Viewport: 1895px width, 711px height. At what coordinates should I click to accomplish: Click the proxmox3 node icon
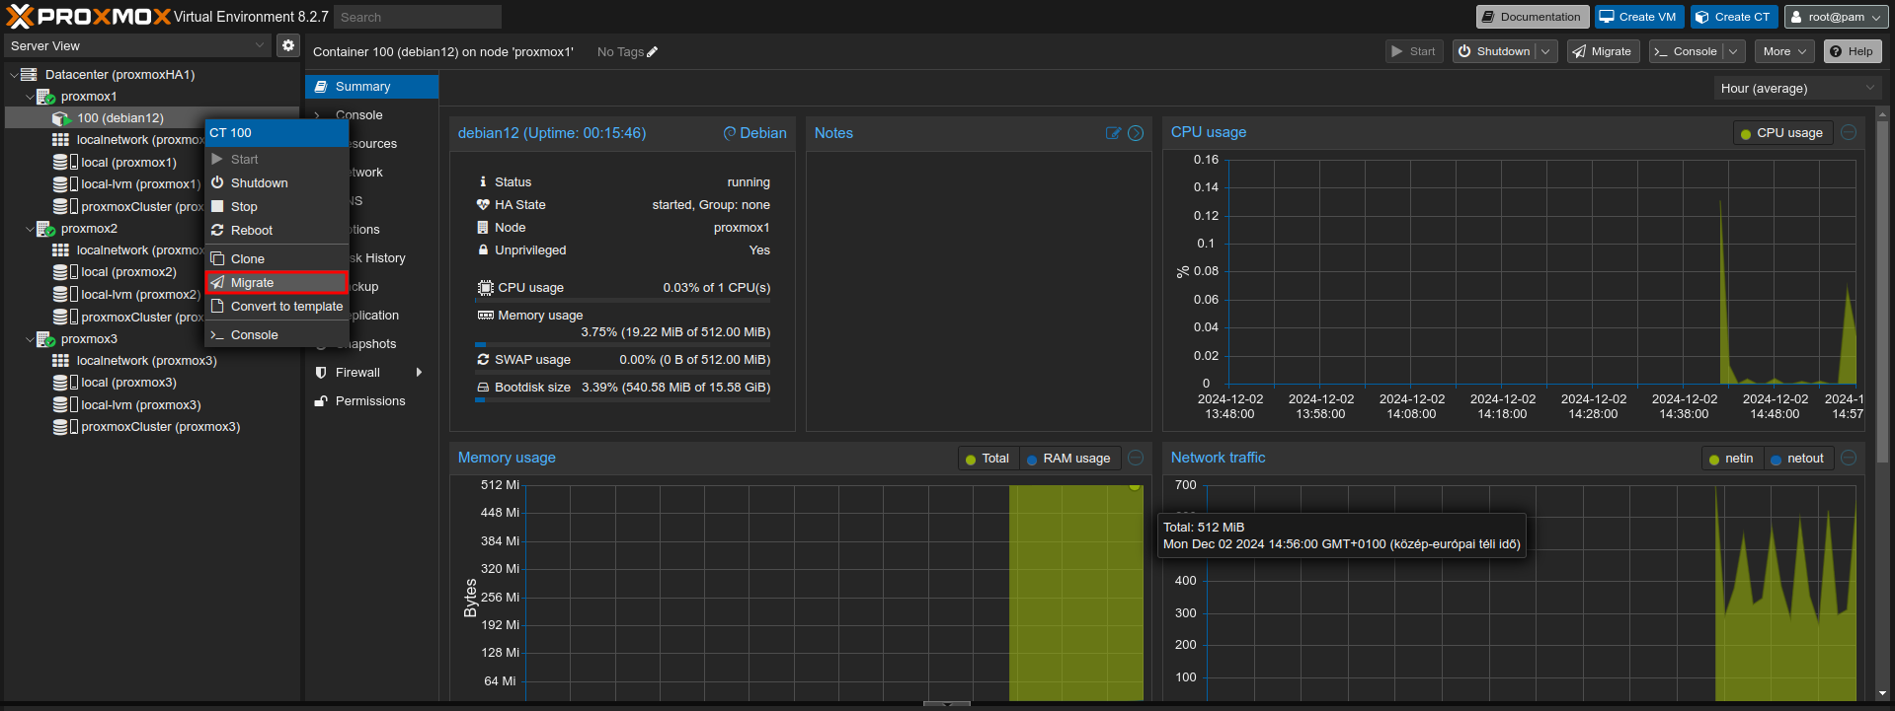[46, 339]
